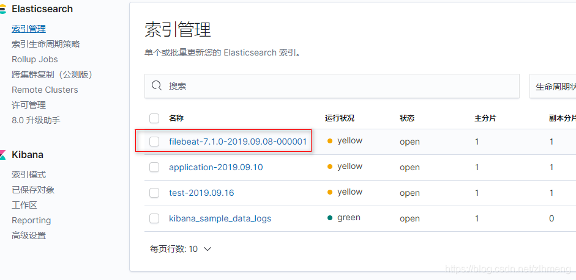Open 高级设置 under Kibana
This screenshot has height=280, width=576.
(29, 235)
